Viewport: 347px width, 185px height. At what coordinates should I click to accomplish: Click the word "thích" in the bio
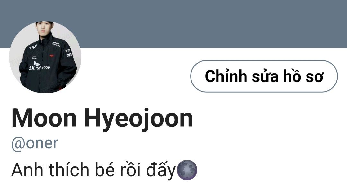[x=69, y=170]
